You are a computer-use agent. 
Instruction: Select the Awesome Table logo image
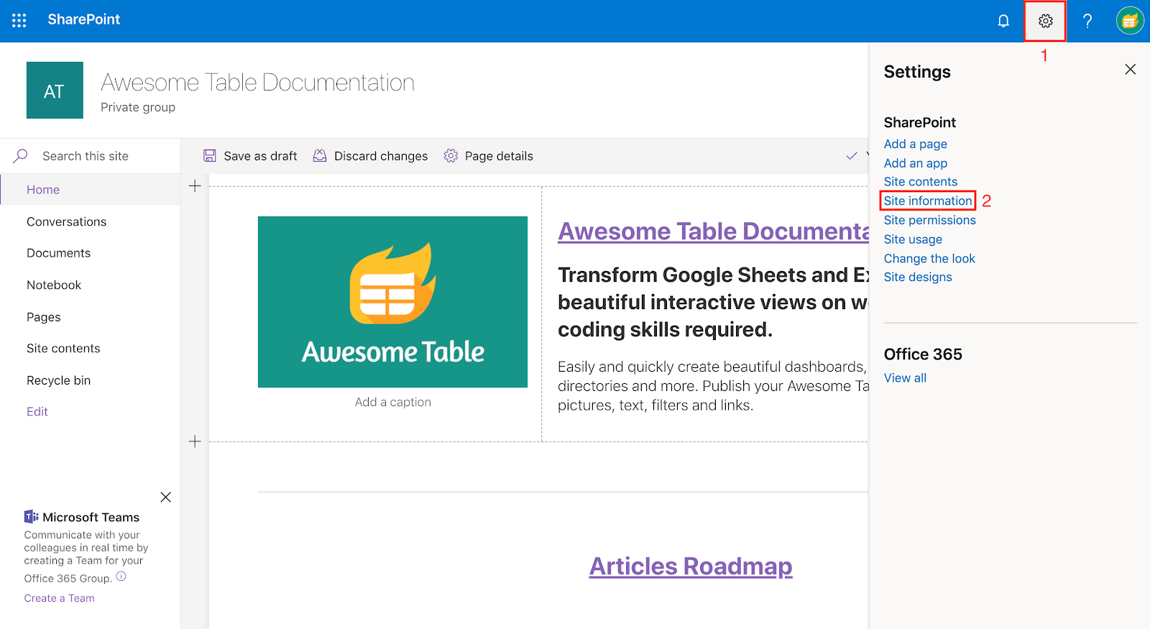tap(392, 302)
